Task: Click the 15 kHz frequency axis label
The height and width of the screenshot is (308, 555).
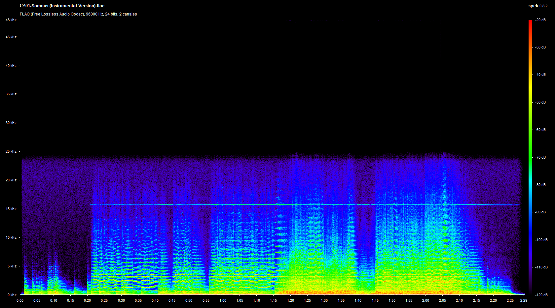Action: [x=11, y=209]
